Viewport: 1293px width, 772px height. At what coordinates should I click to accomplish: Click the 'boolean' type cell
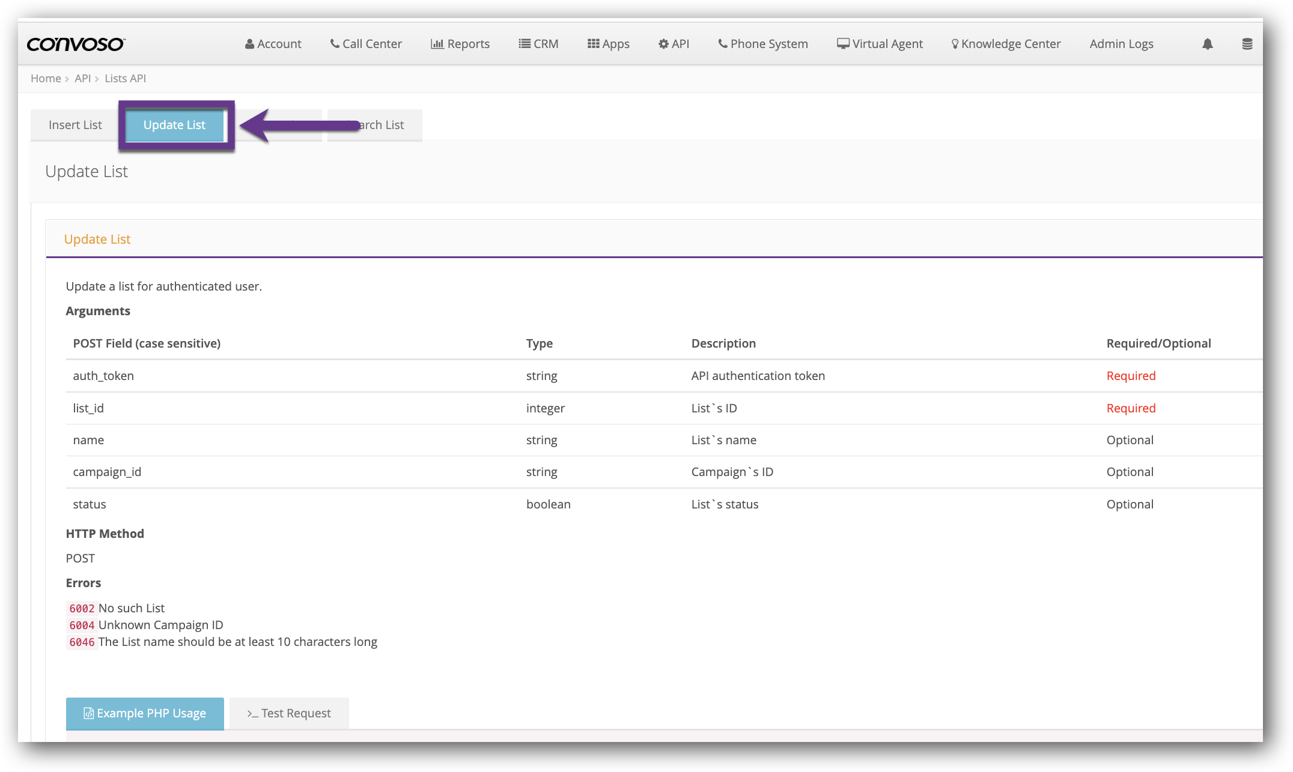tap(549, 504)
